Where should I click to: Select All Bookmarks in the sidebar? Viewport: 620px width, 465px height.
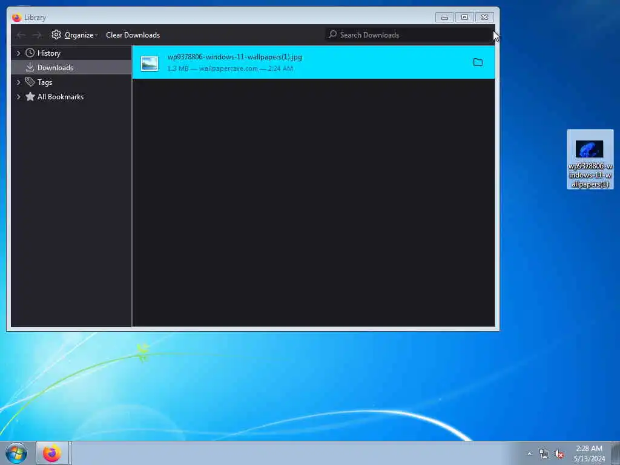click(x=71, y=97)
